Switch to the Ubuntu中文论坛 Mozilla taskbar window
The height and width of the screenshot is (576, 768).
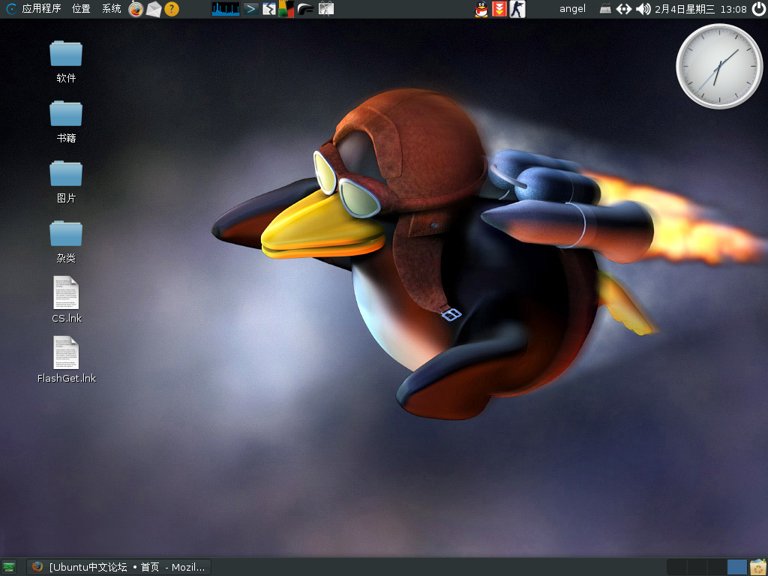(x=118, y=567)
